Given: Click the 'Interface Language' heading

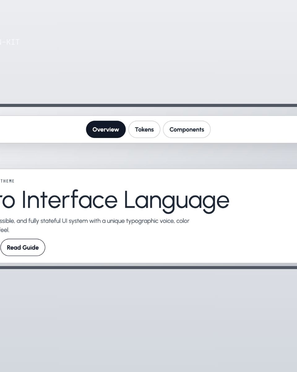Looking at the screenshot, I should tap(114, 201).
